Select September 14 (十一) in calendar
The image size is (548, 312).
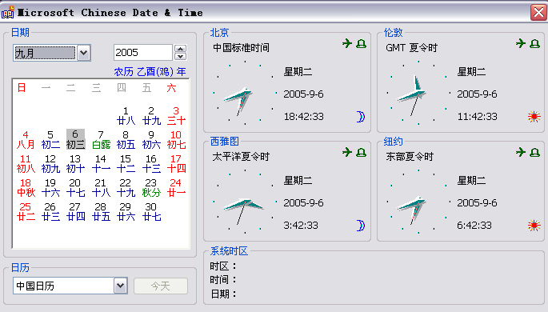[x=101, y=164]
